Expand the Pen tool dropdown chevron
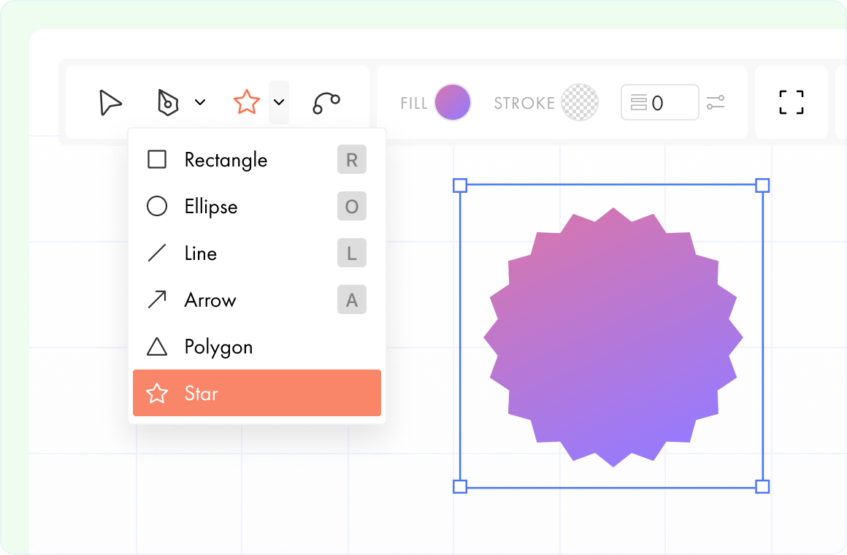 click(201, 102)
